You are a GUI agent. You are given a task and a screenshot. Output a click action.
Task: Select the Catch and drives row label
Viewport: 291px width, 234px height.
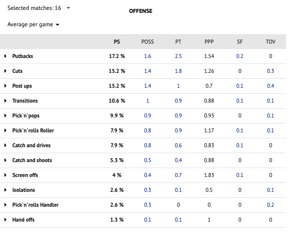(31, 145)
